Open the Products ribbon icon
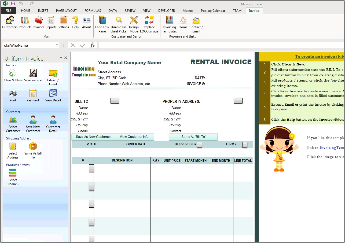This screenshot has width=345, height=243. tap(25, 22)
